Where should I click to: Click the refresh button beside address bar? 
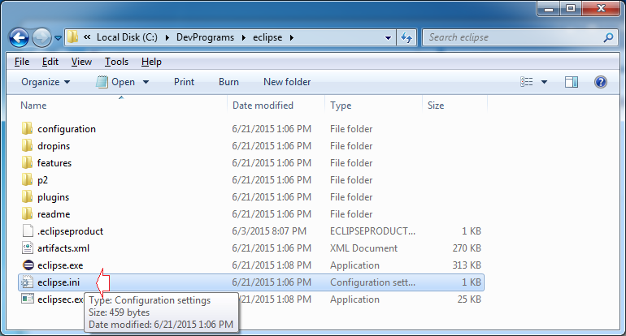(x=406, y=37)
